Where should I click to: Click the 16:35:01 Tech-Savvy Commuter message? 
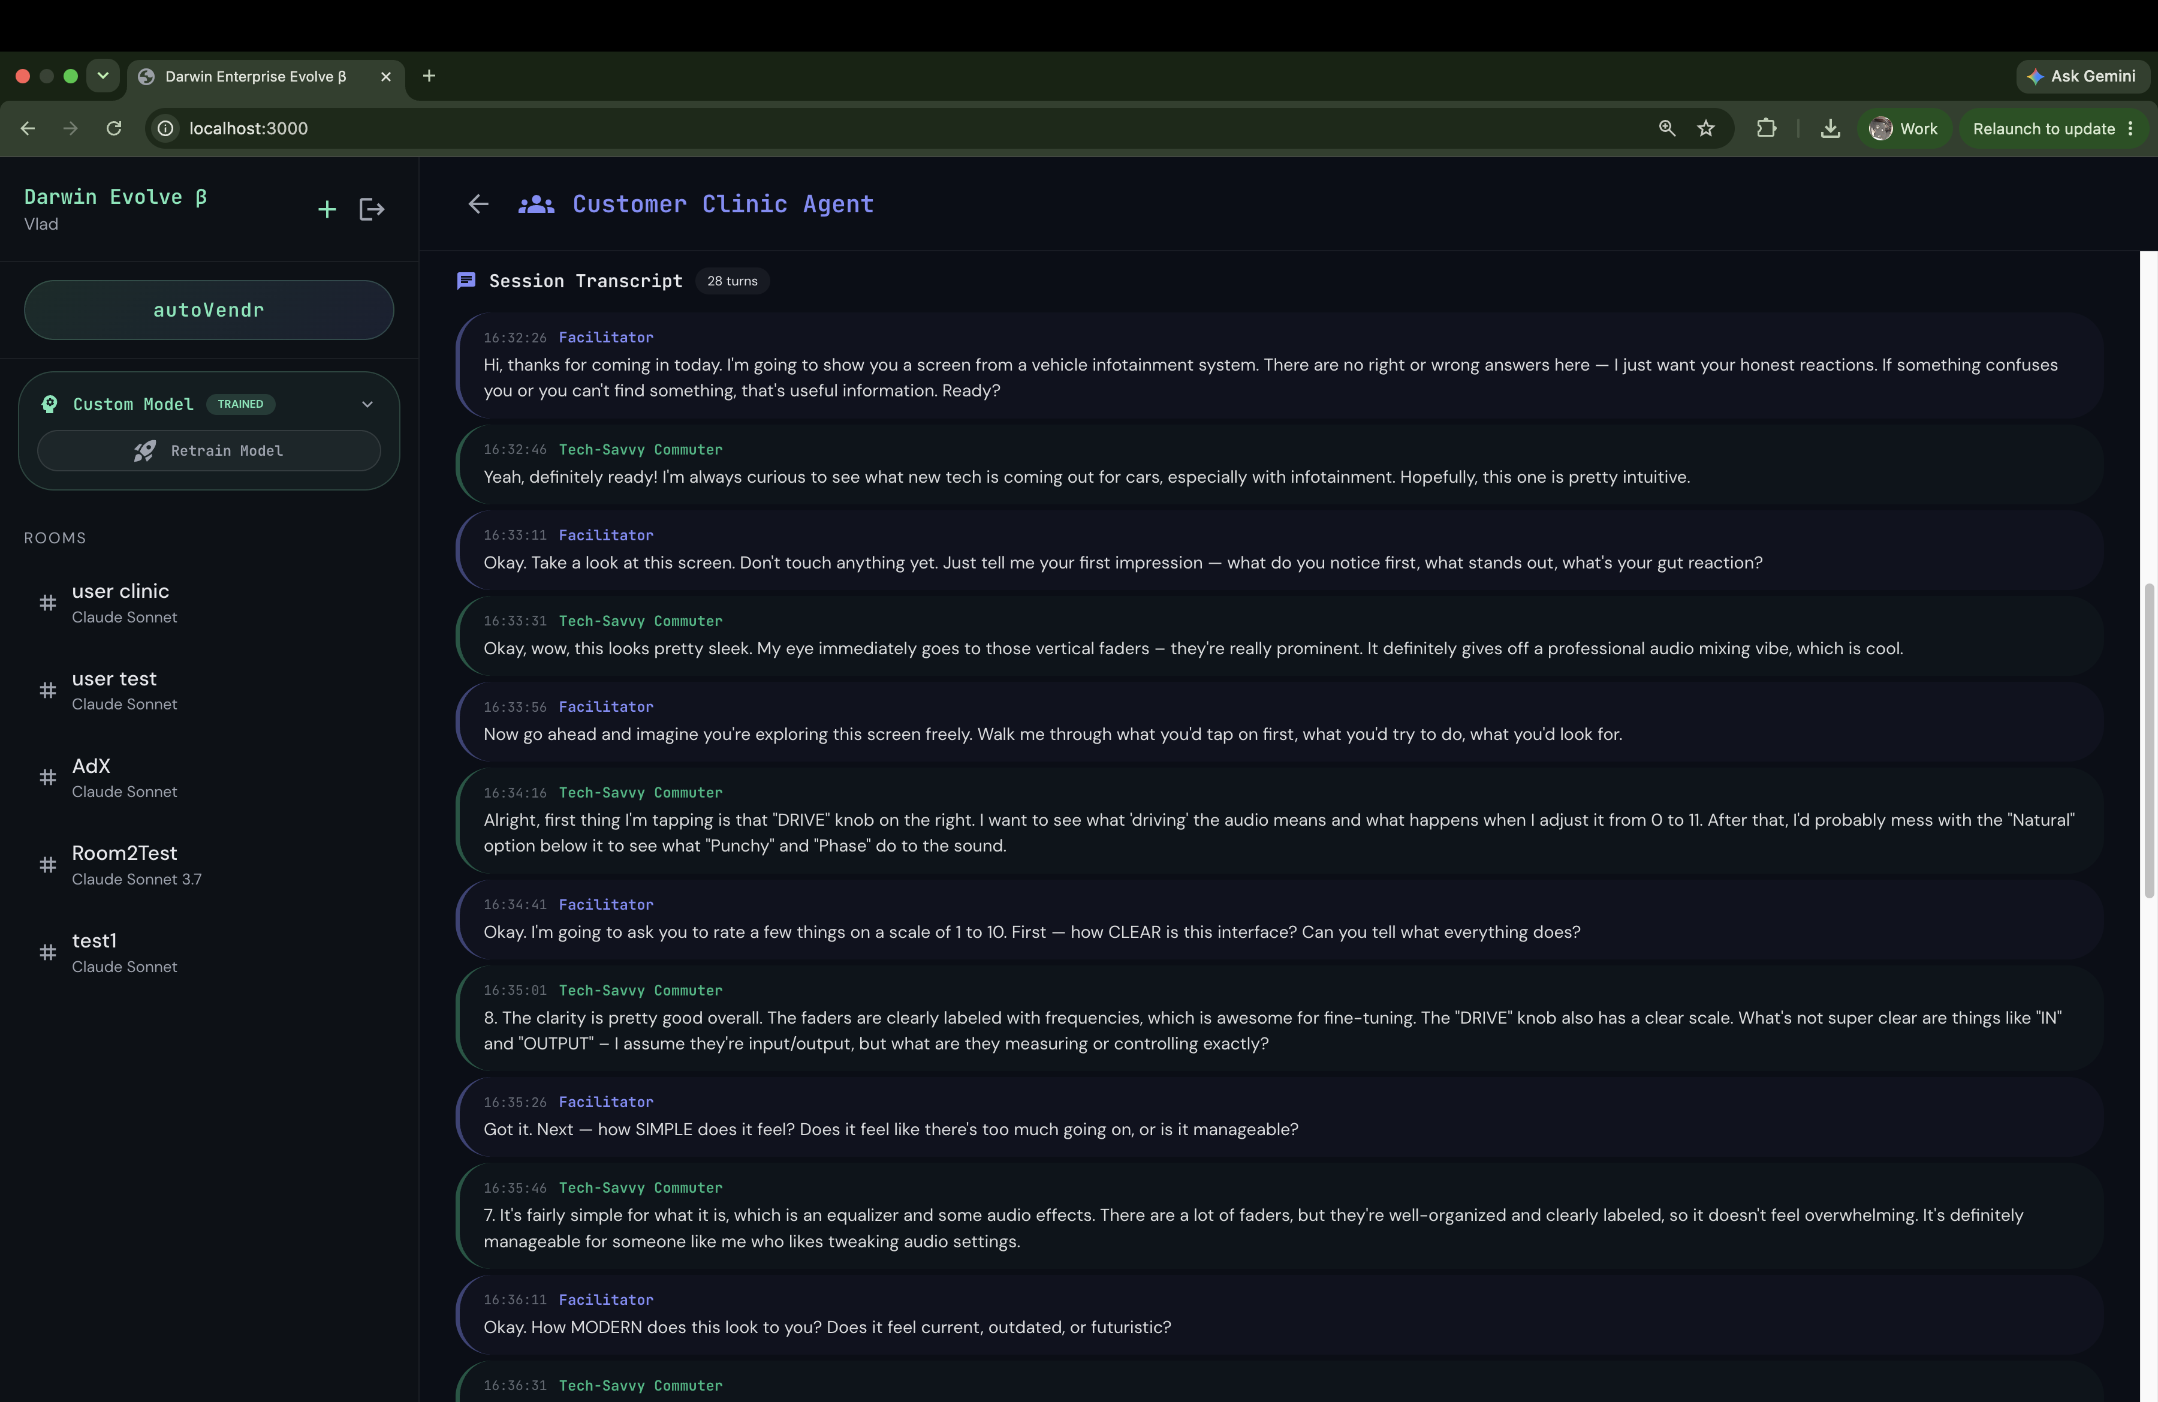coord(1279,1018)
